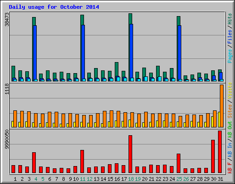Select the tall blue Files bar for day 4

point(35,52)
